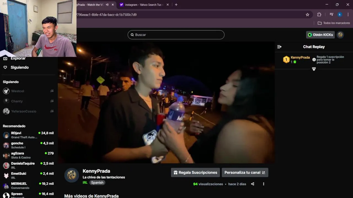
Task: Open the video's three-dot options menu
Action: [x=263, y=184]
